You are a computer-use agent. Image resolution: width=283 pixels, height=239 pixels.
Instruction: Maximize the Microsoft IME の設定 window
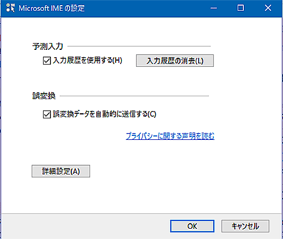[x=241, y=8]
